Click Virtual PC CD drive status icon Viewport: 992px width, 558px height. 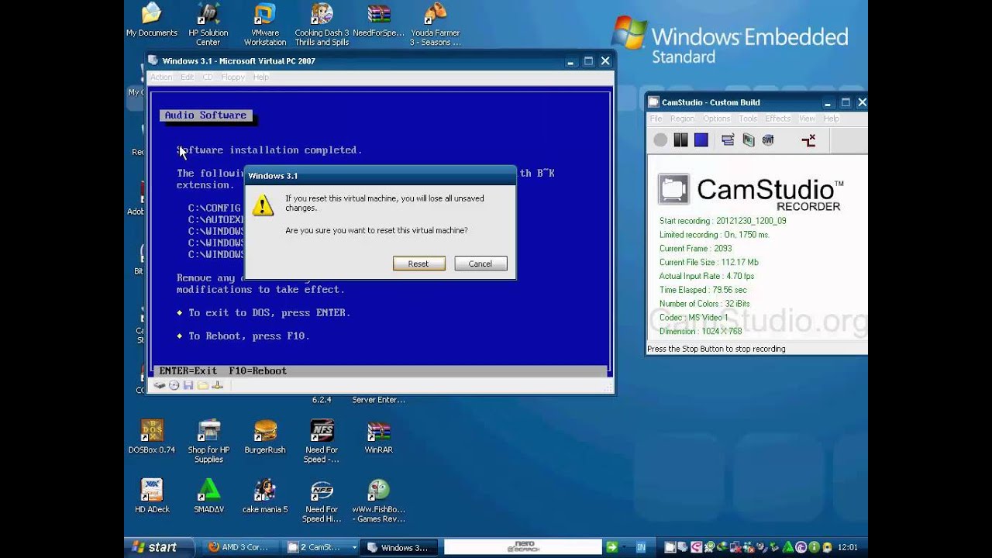tap(174, 385)
